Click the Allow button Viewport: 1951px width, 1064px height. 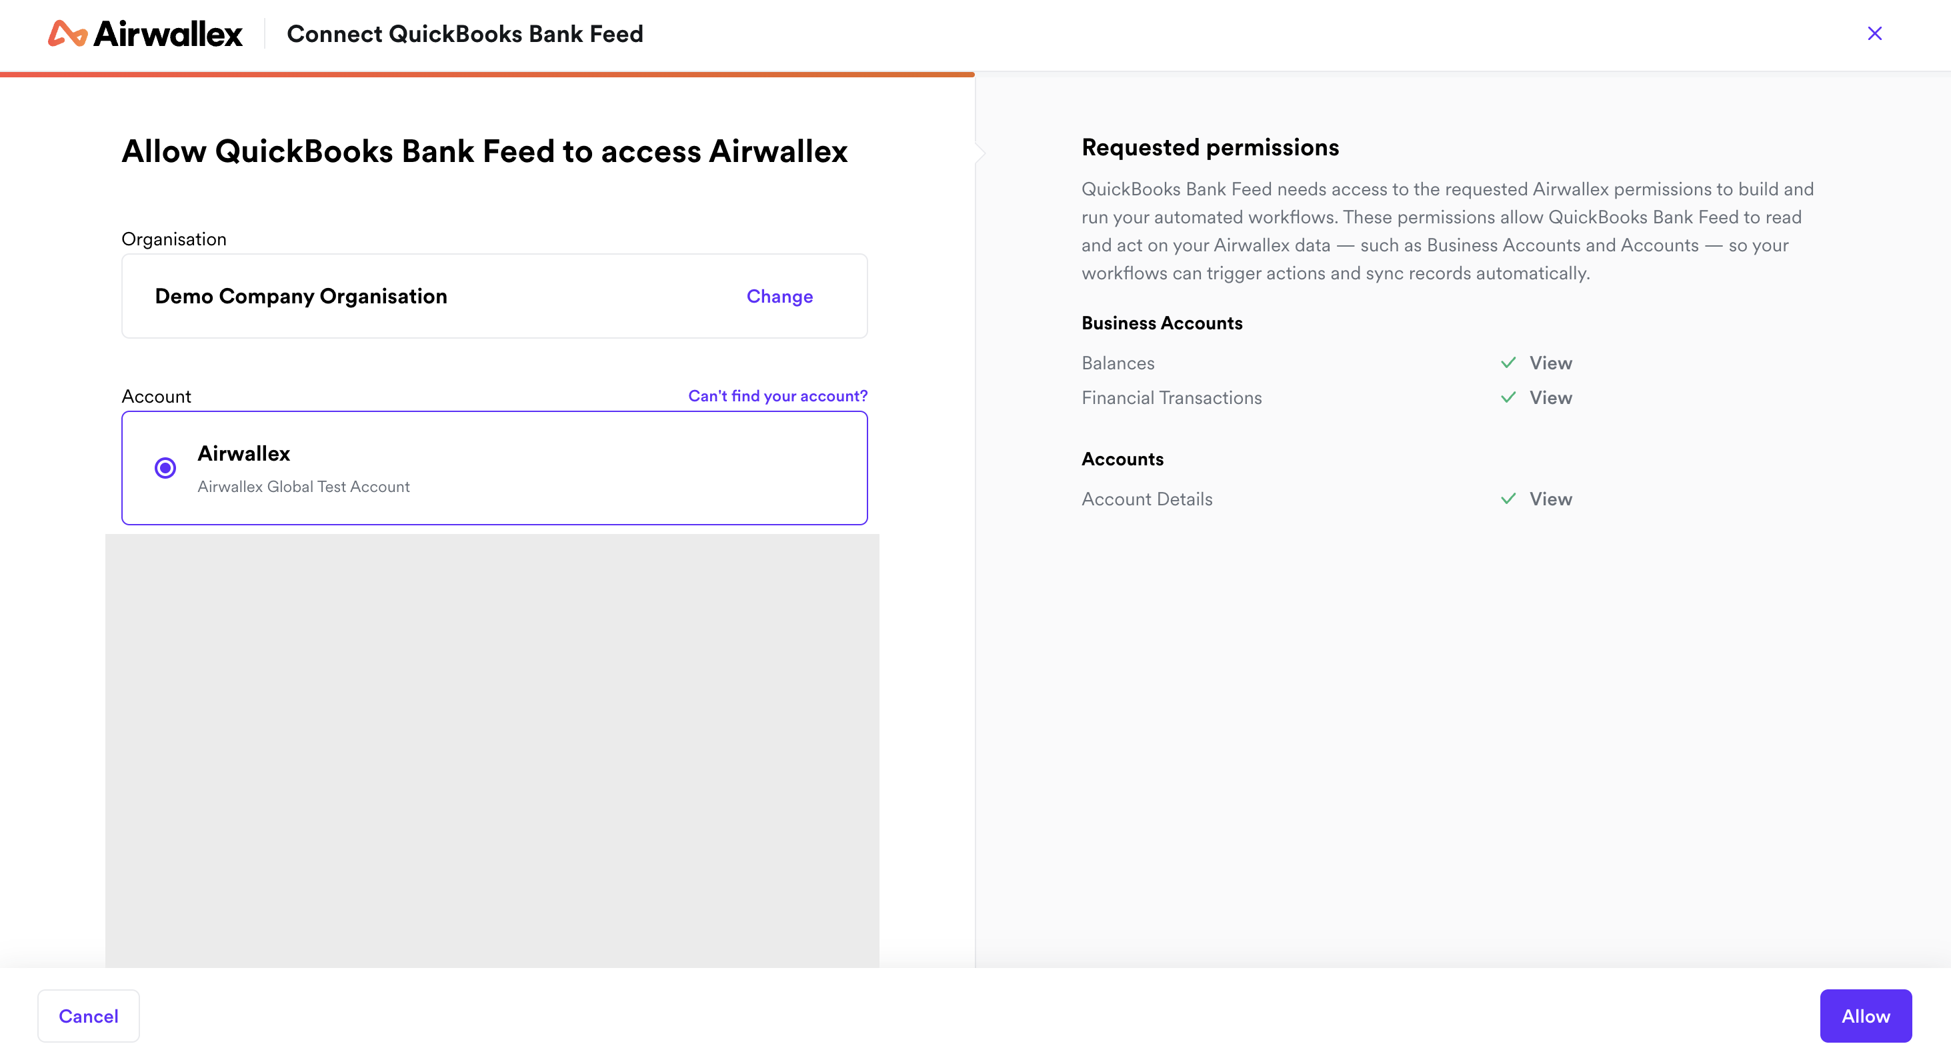pos(1866,1015)
